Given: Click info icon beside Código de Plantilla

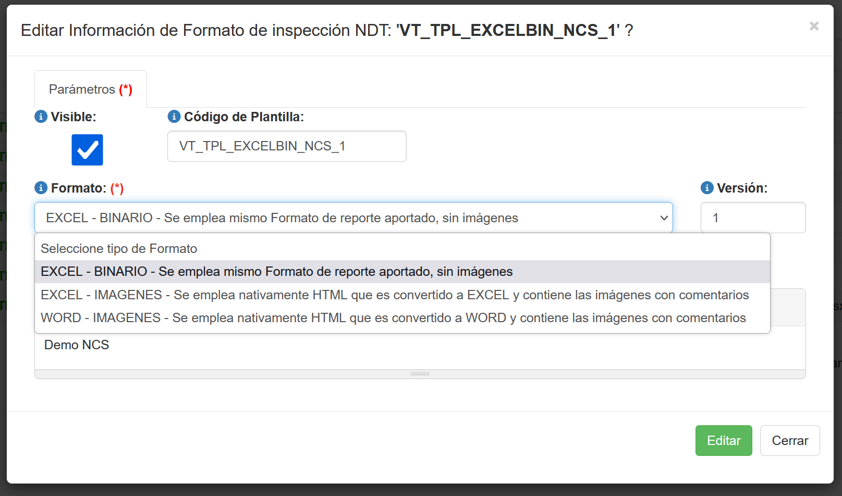Looking at the screenshot, I should tap(174, 117).
